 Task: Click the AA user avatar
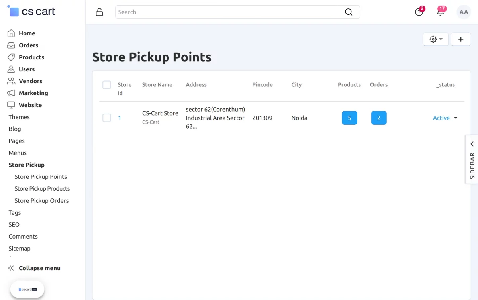464,12
